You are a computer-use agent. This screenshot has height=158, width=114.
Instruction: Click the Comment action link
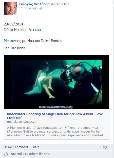pos(22,147)
